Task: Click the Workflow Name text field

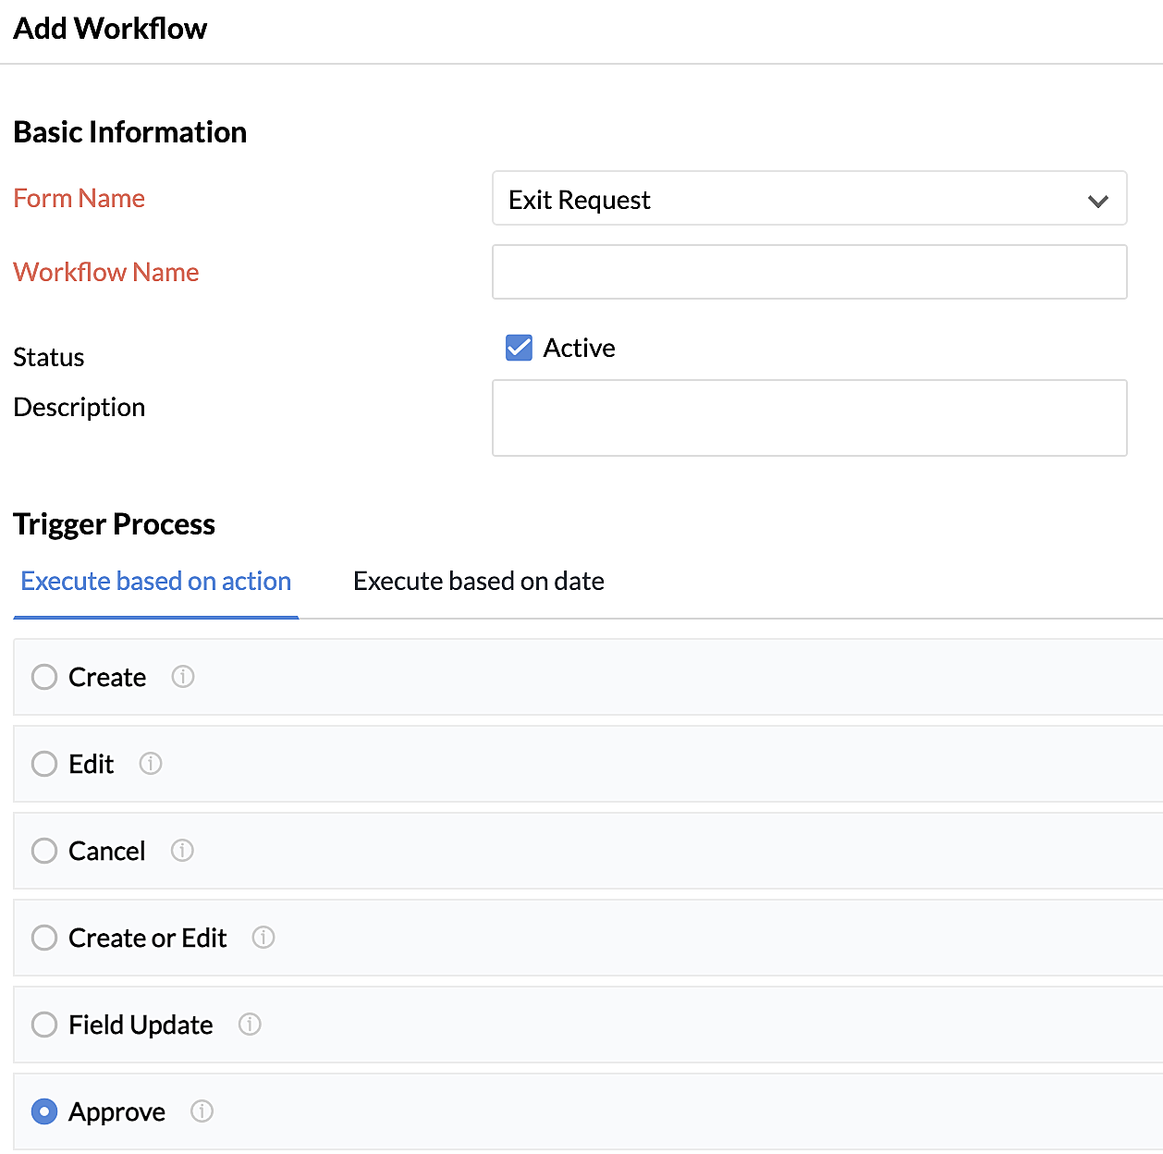Action: pos(809,272)
